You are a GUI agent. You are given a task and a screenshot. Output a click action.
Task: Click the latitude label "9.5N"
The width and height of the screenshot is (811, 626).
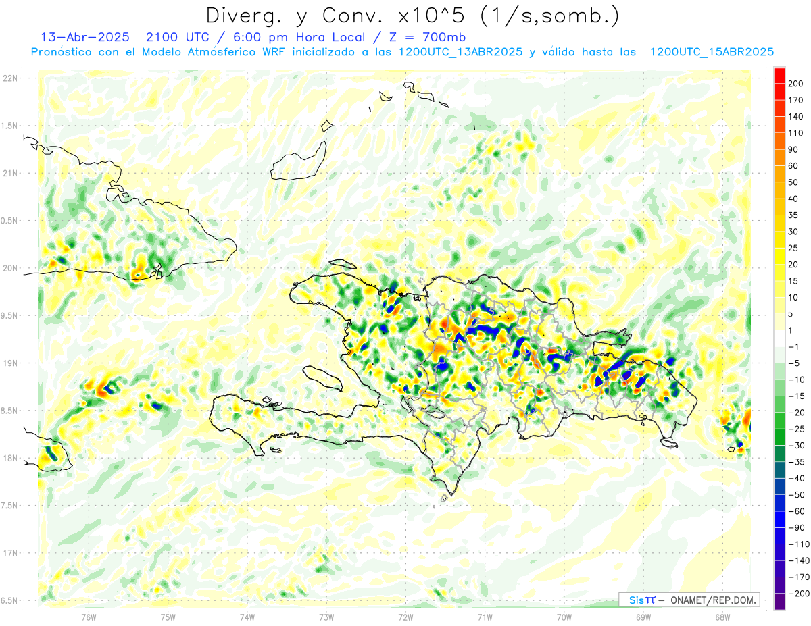click(x=9, y=315)
